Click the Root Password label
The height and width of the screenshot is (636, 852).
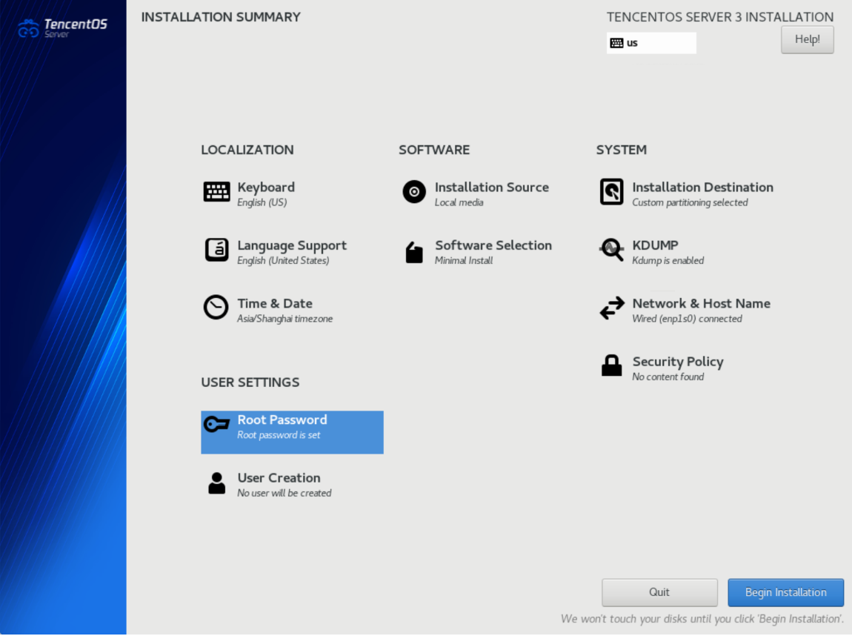(x=282, y=420)
